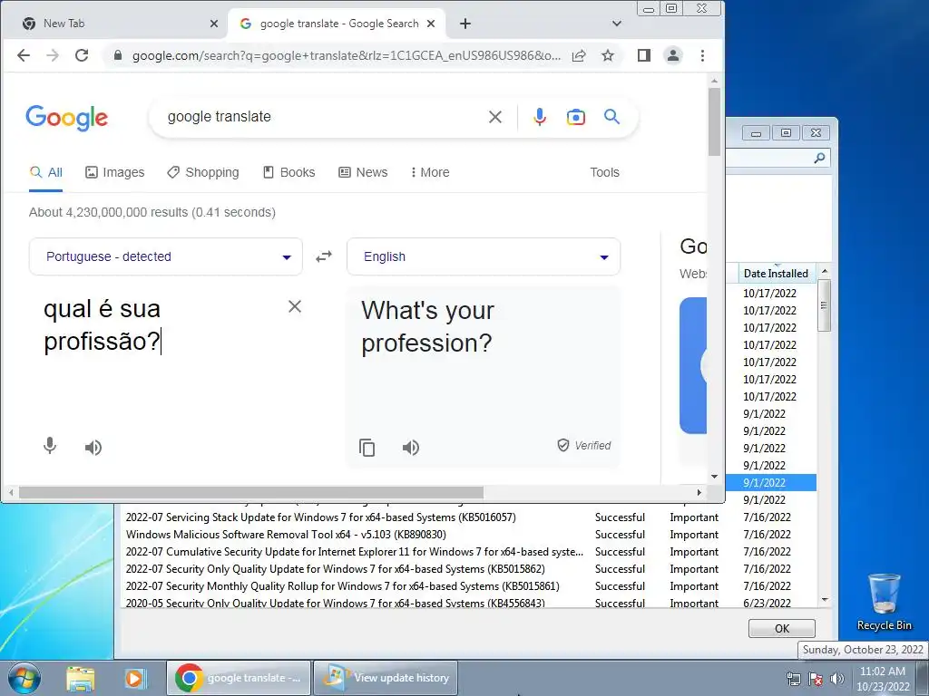Click the Chrome vertical scrollbar thumb
Image resolution: width=929 pixels, height=696 pixels.
(714, 122)
